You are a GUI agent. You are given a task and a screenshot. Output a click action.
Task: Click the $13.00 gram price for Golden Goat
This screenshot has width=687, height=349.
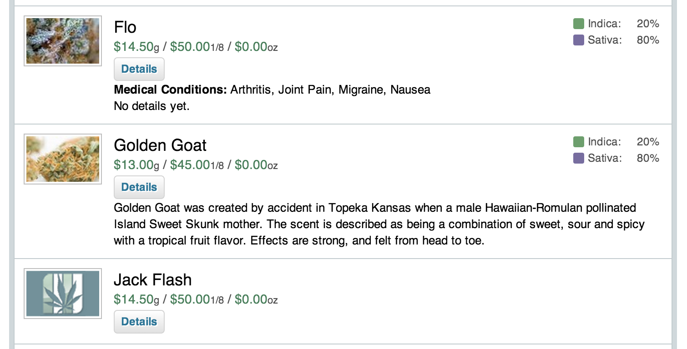(x=134, y=165)
